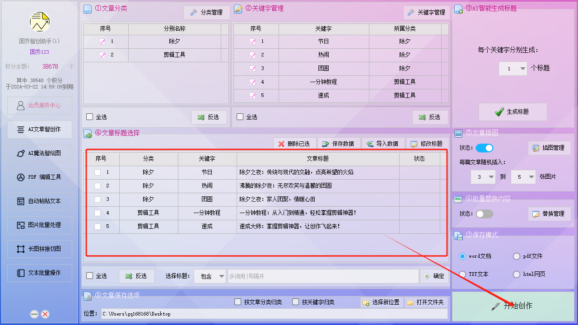578x325 pixels.
Task: Select pdf文件 save mode
Action: coord(517,256)
